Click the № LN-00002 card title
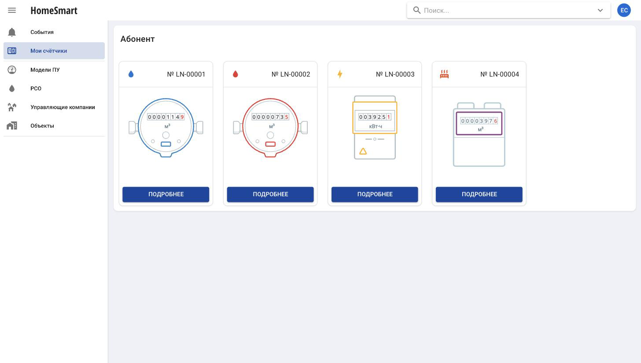Image resolution: width=641 pixels, height=363 pixels. pos(291,74)
